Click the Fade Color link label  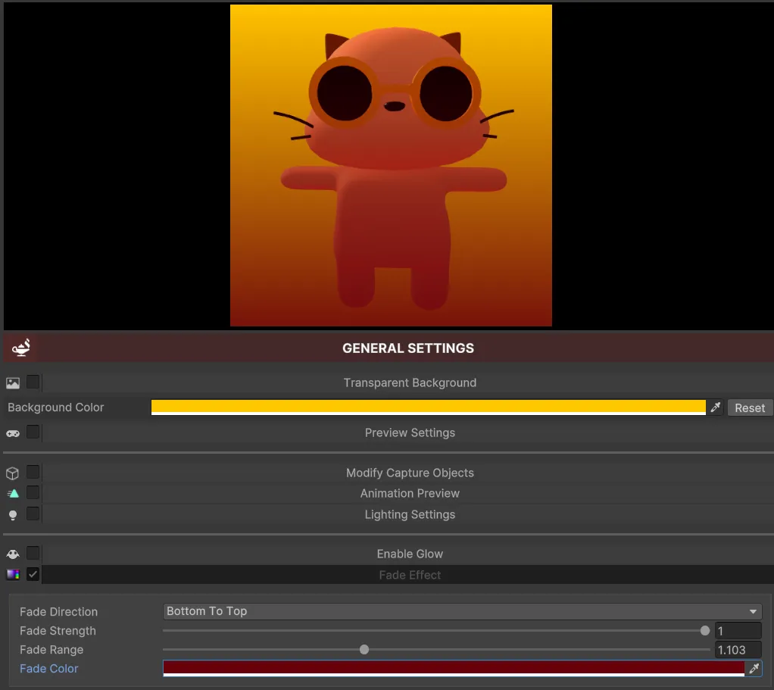point(48,669)
